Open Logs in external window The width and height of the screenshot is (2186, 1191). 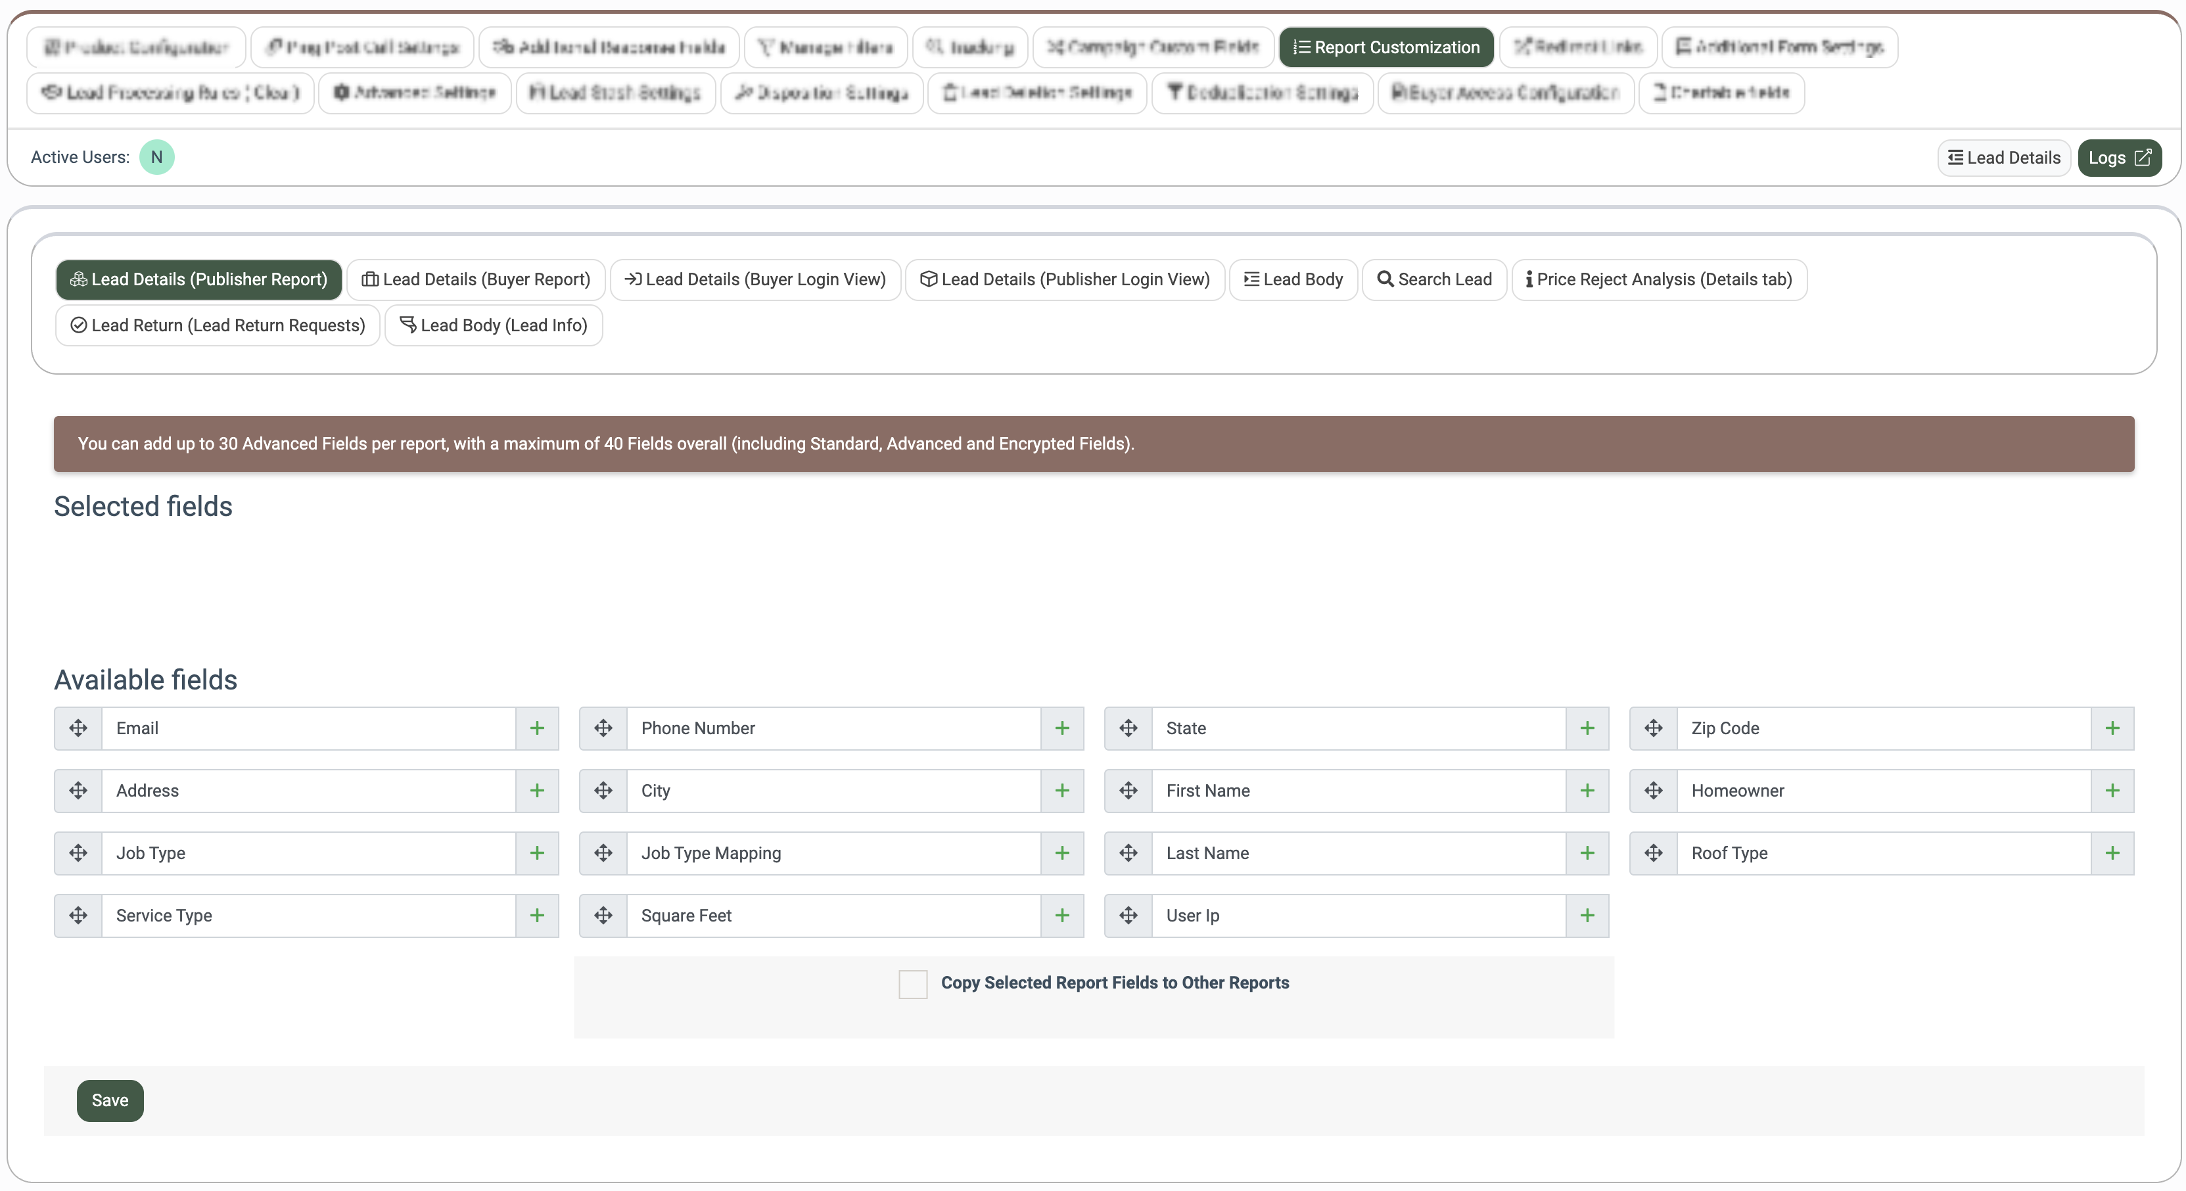[2119, 158]
